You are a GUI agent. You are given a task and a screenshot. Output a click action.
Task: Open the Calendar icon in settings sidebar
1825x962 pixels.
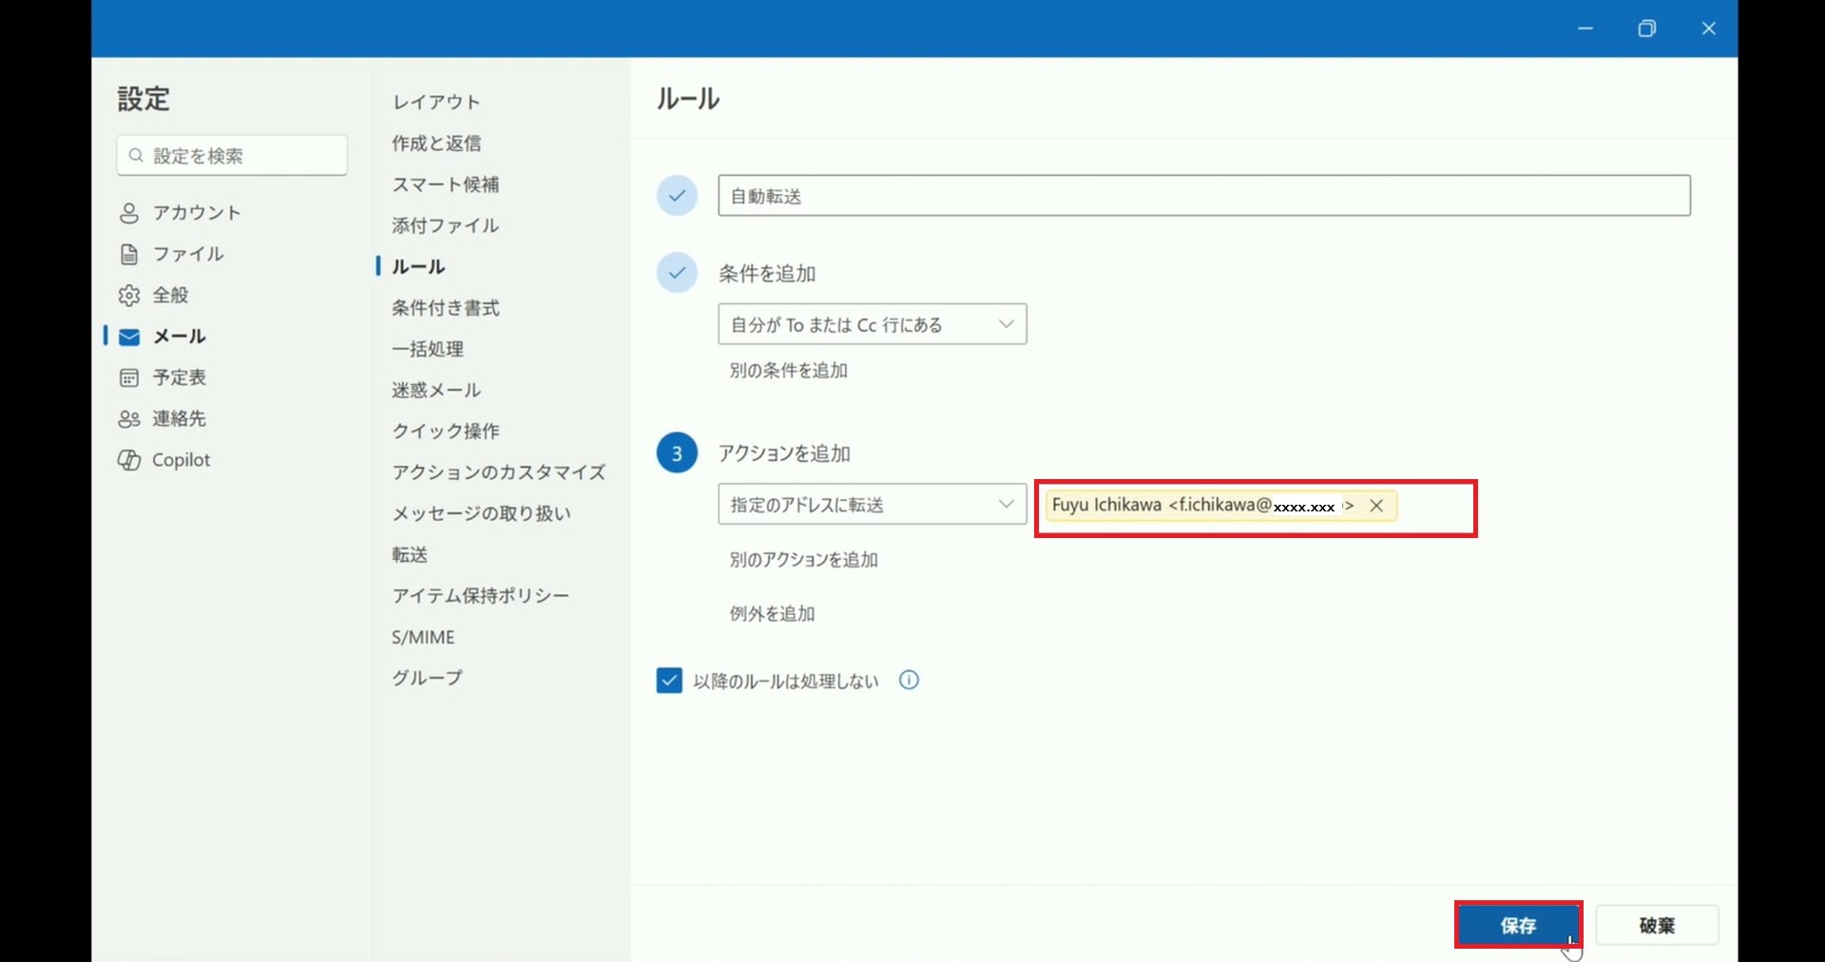tap(129, 377)
